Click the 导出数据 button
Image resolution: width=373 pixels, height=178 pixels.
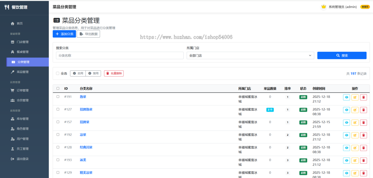click(88, 34)
